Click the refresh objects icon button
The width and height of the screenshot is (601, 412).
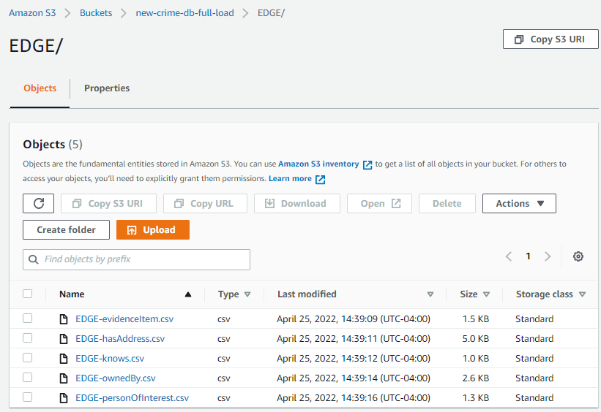click(38, 204)
